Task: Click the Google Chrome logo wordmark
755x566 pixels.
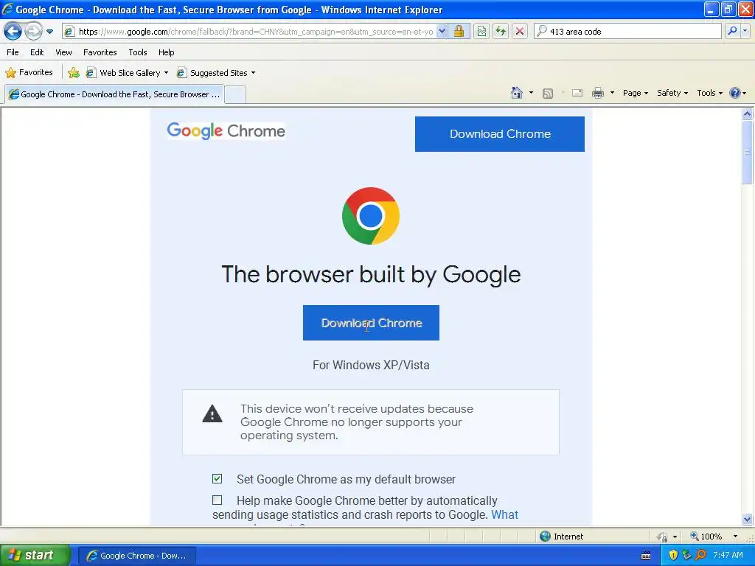Action: (226, 131)
